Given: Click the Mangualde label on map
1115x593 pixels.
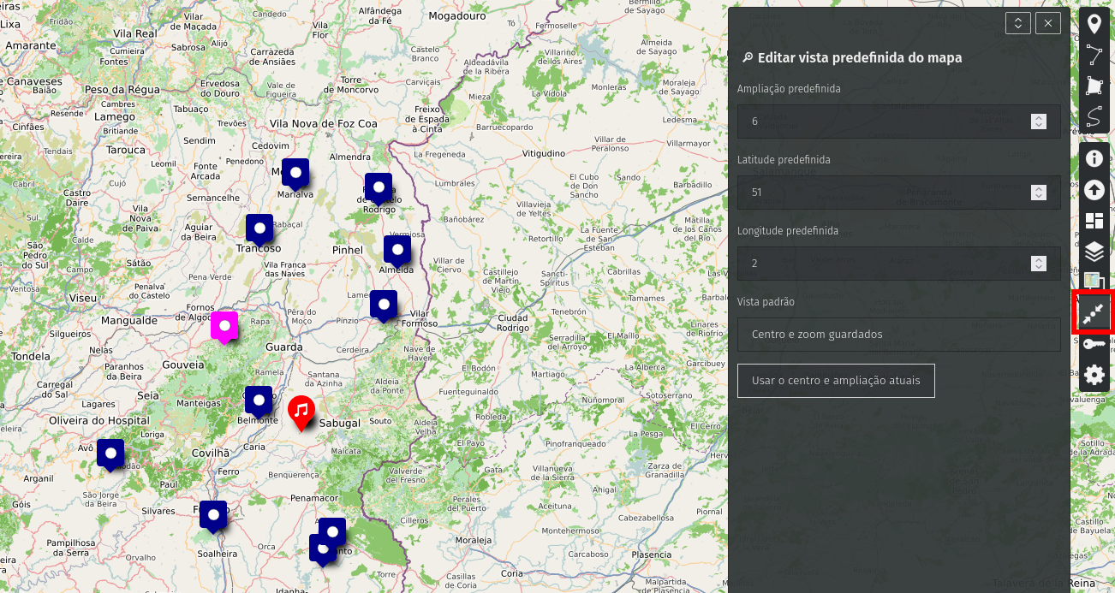Looking at the screenshot, I should click(x=129, y=321).
